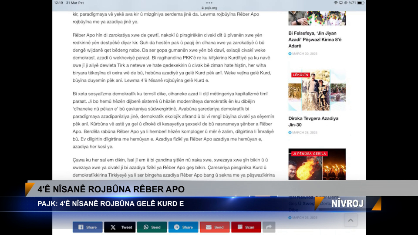
Task: Click the LÊKOLÎN category tag
Action: 300,75
